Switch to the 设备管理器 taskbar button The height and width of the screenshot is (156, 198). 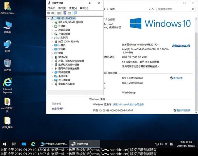[x=85, y=144]
